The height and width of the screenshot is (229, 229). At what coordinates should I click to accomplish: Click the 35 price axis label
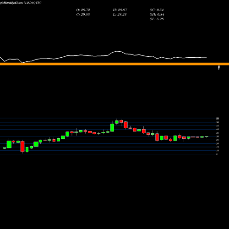[218, 133]
